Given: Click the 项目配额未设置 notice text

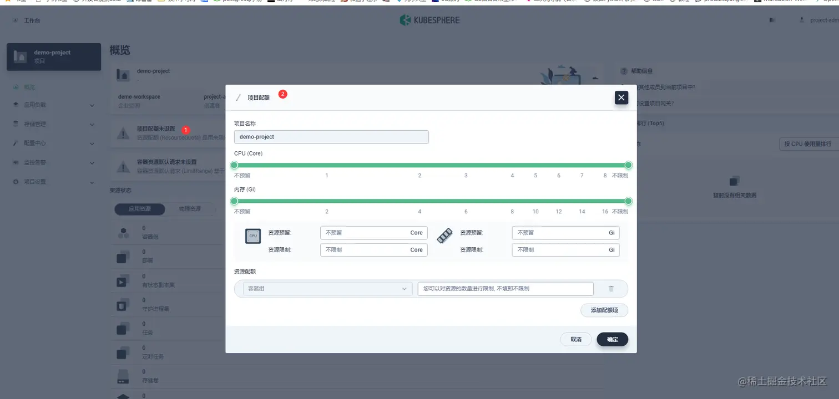Looking at the screenshot, I should pyautogui.click(x=156, y=129).
